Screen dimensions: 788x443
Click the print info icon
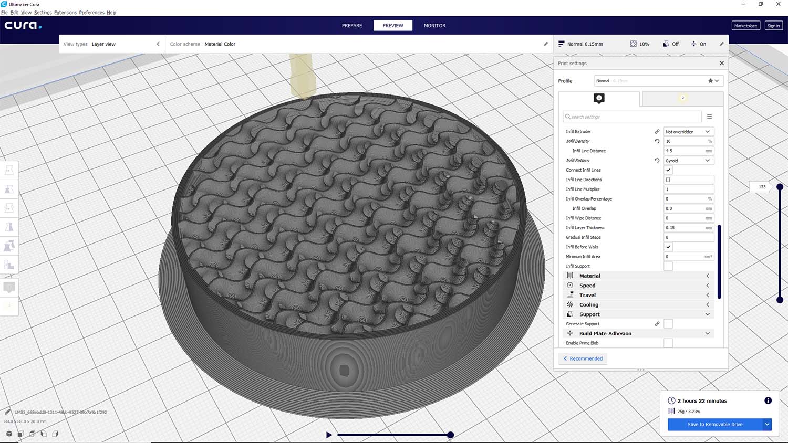point(768,400)
